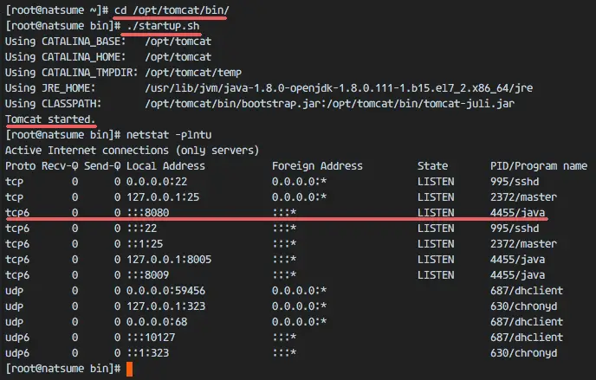Click the ':::8080' local address entry
Image resolution: width=596 pixels, height=380 pixels.
coord(148,213)
